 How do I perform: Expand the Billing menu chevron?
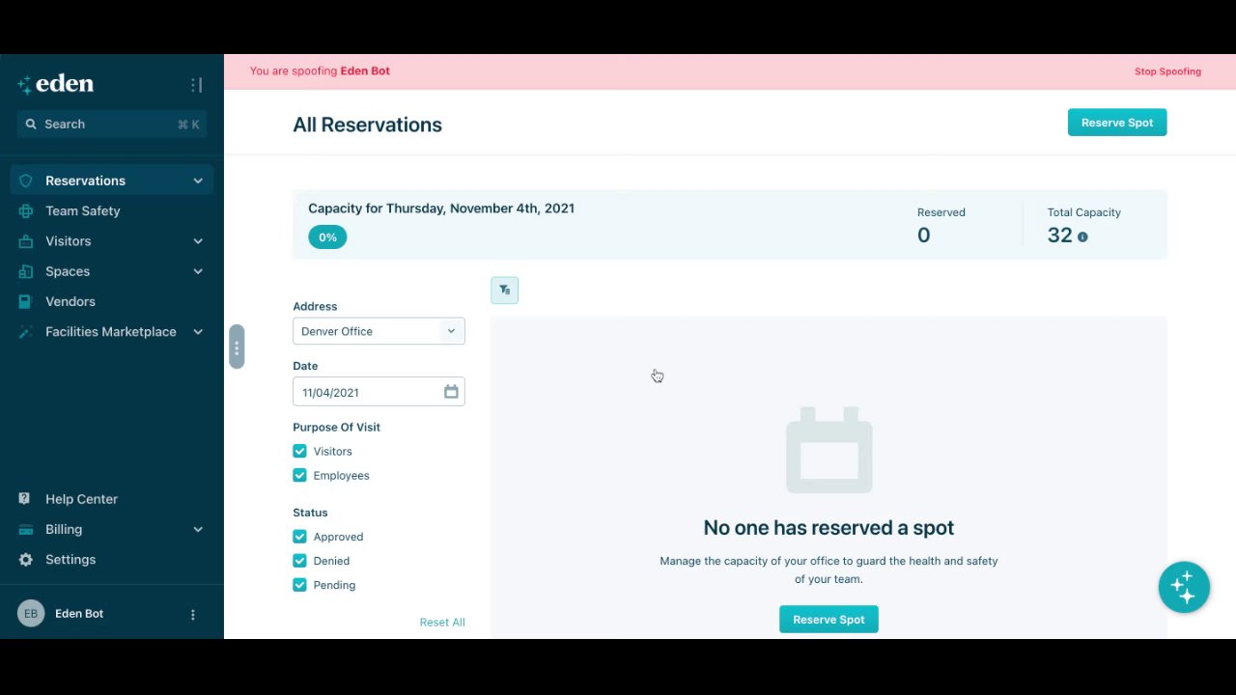pyautogui.click(x=198, y=529)
